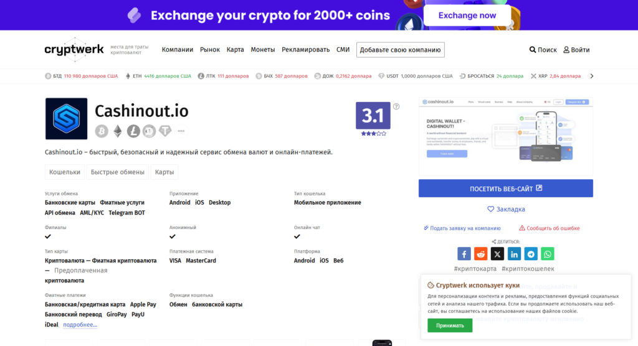Share the page via the Facebook icon
Image resolution: width=638 pixels, height=346 pixels.
click(x=464, y=254)
